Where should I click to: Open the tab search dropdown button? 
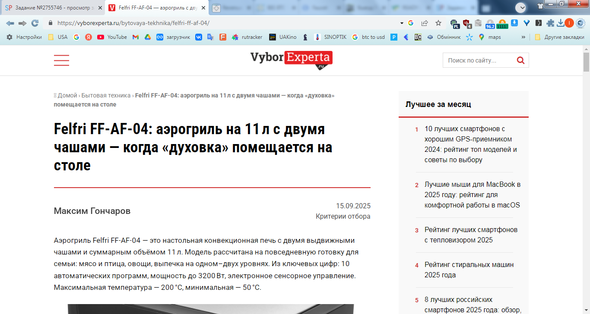pos(521,7)
